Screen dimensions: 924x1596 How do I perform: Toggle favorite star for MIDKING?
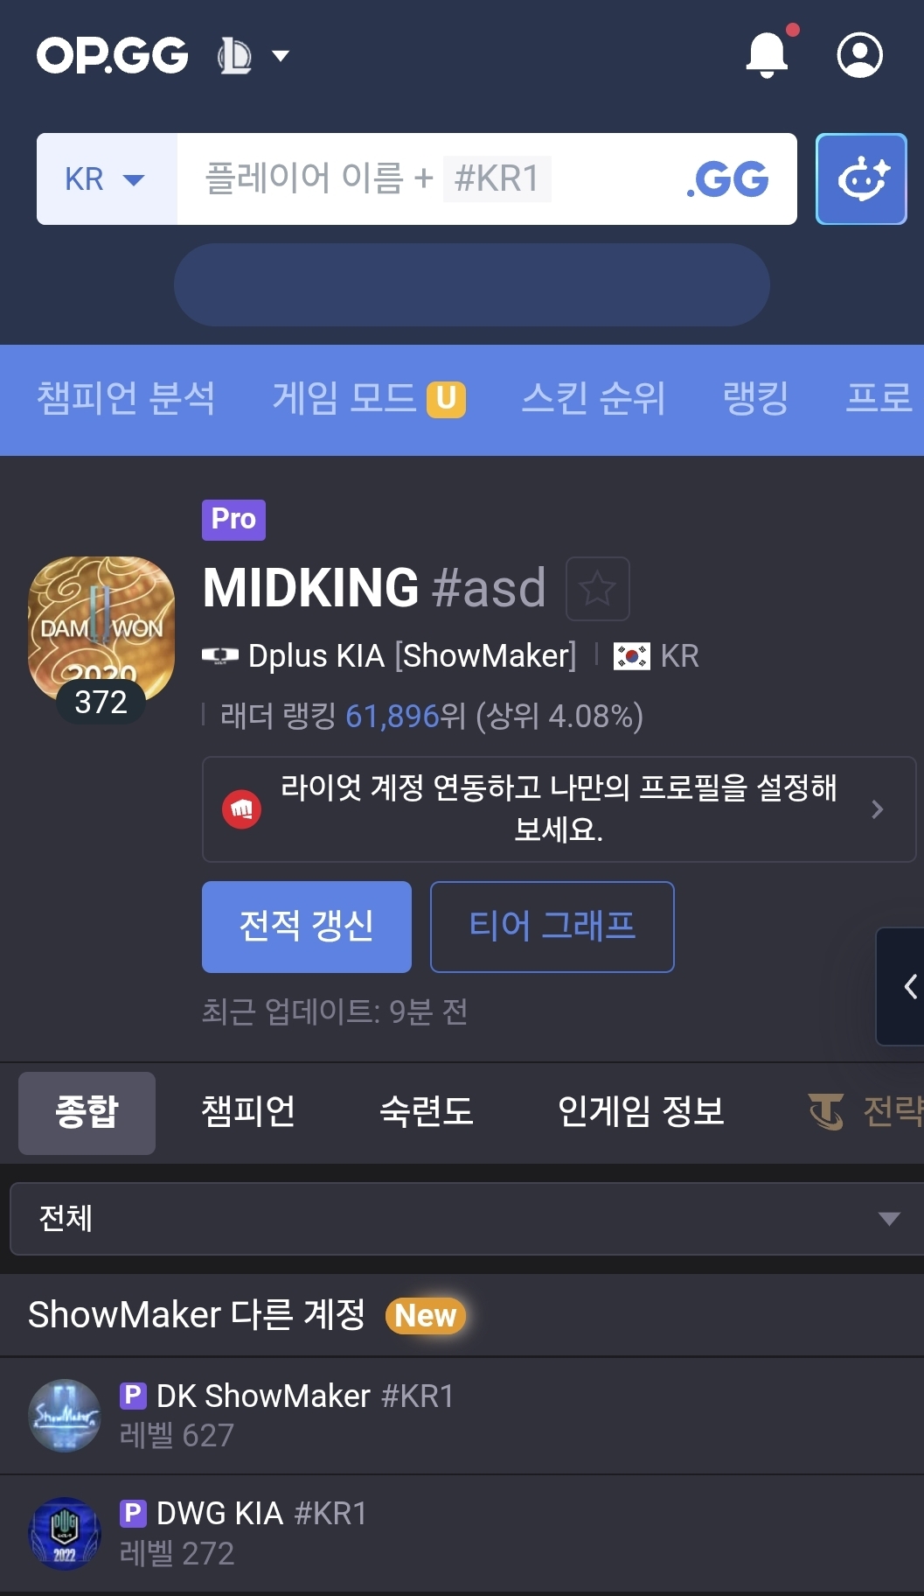click(598, 588)
